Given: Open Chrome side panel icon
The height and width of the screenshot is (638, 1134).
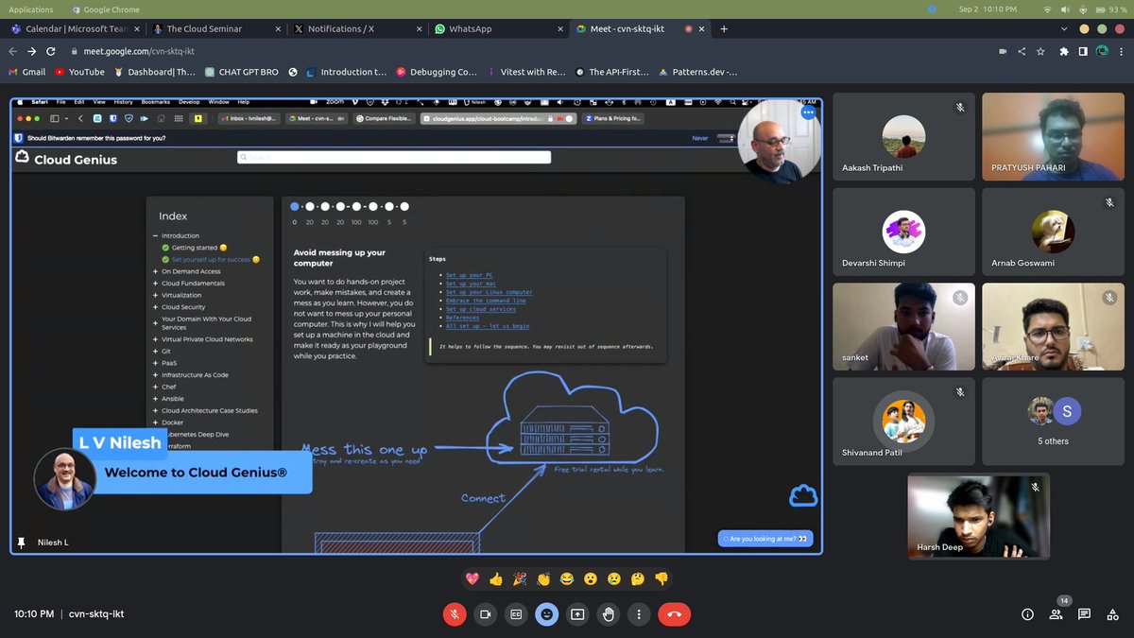Looking at the screenshot, I should pos(1083,51).
